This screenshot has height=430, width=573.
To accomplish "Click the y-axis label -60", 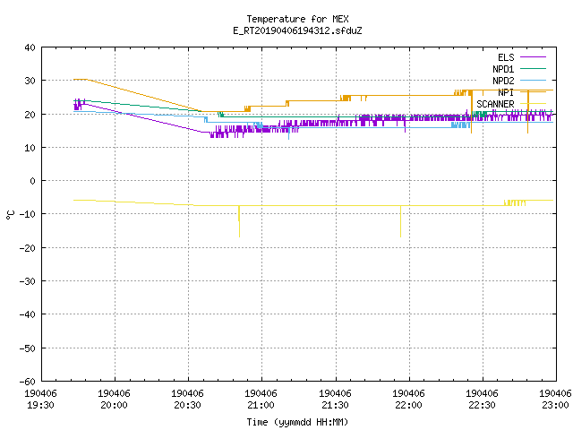I will tap(28, 382).
